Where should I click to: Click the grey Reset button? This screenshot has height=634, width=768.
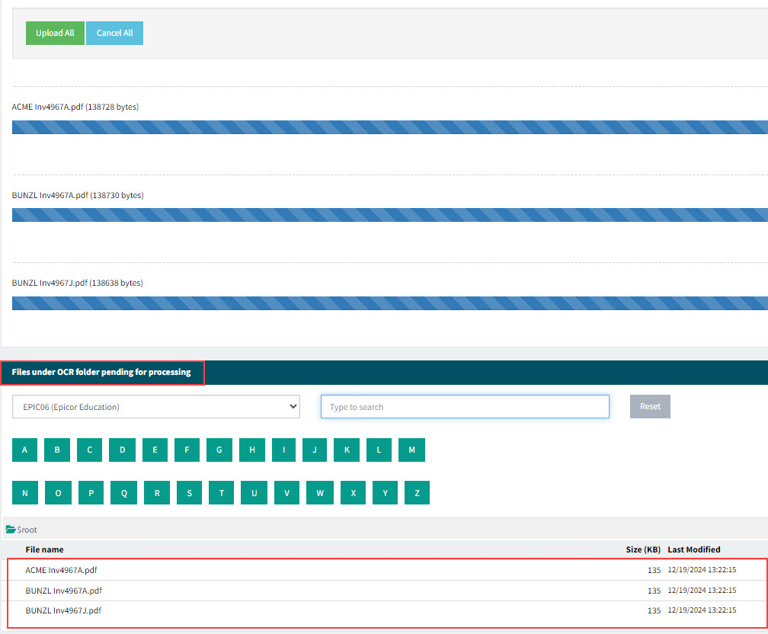coord(650,406)
